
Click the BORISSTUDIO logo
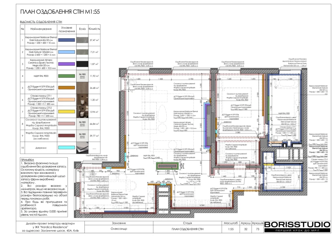tap(297, 226)
